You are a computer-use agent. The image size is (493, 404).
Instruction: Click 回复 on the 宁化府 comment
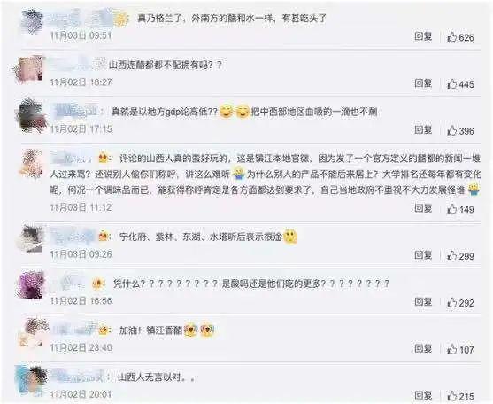[x=423, y=255]
